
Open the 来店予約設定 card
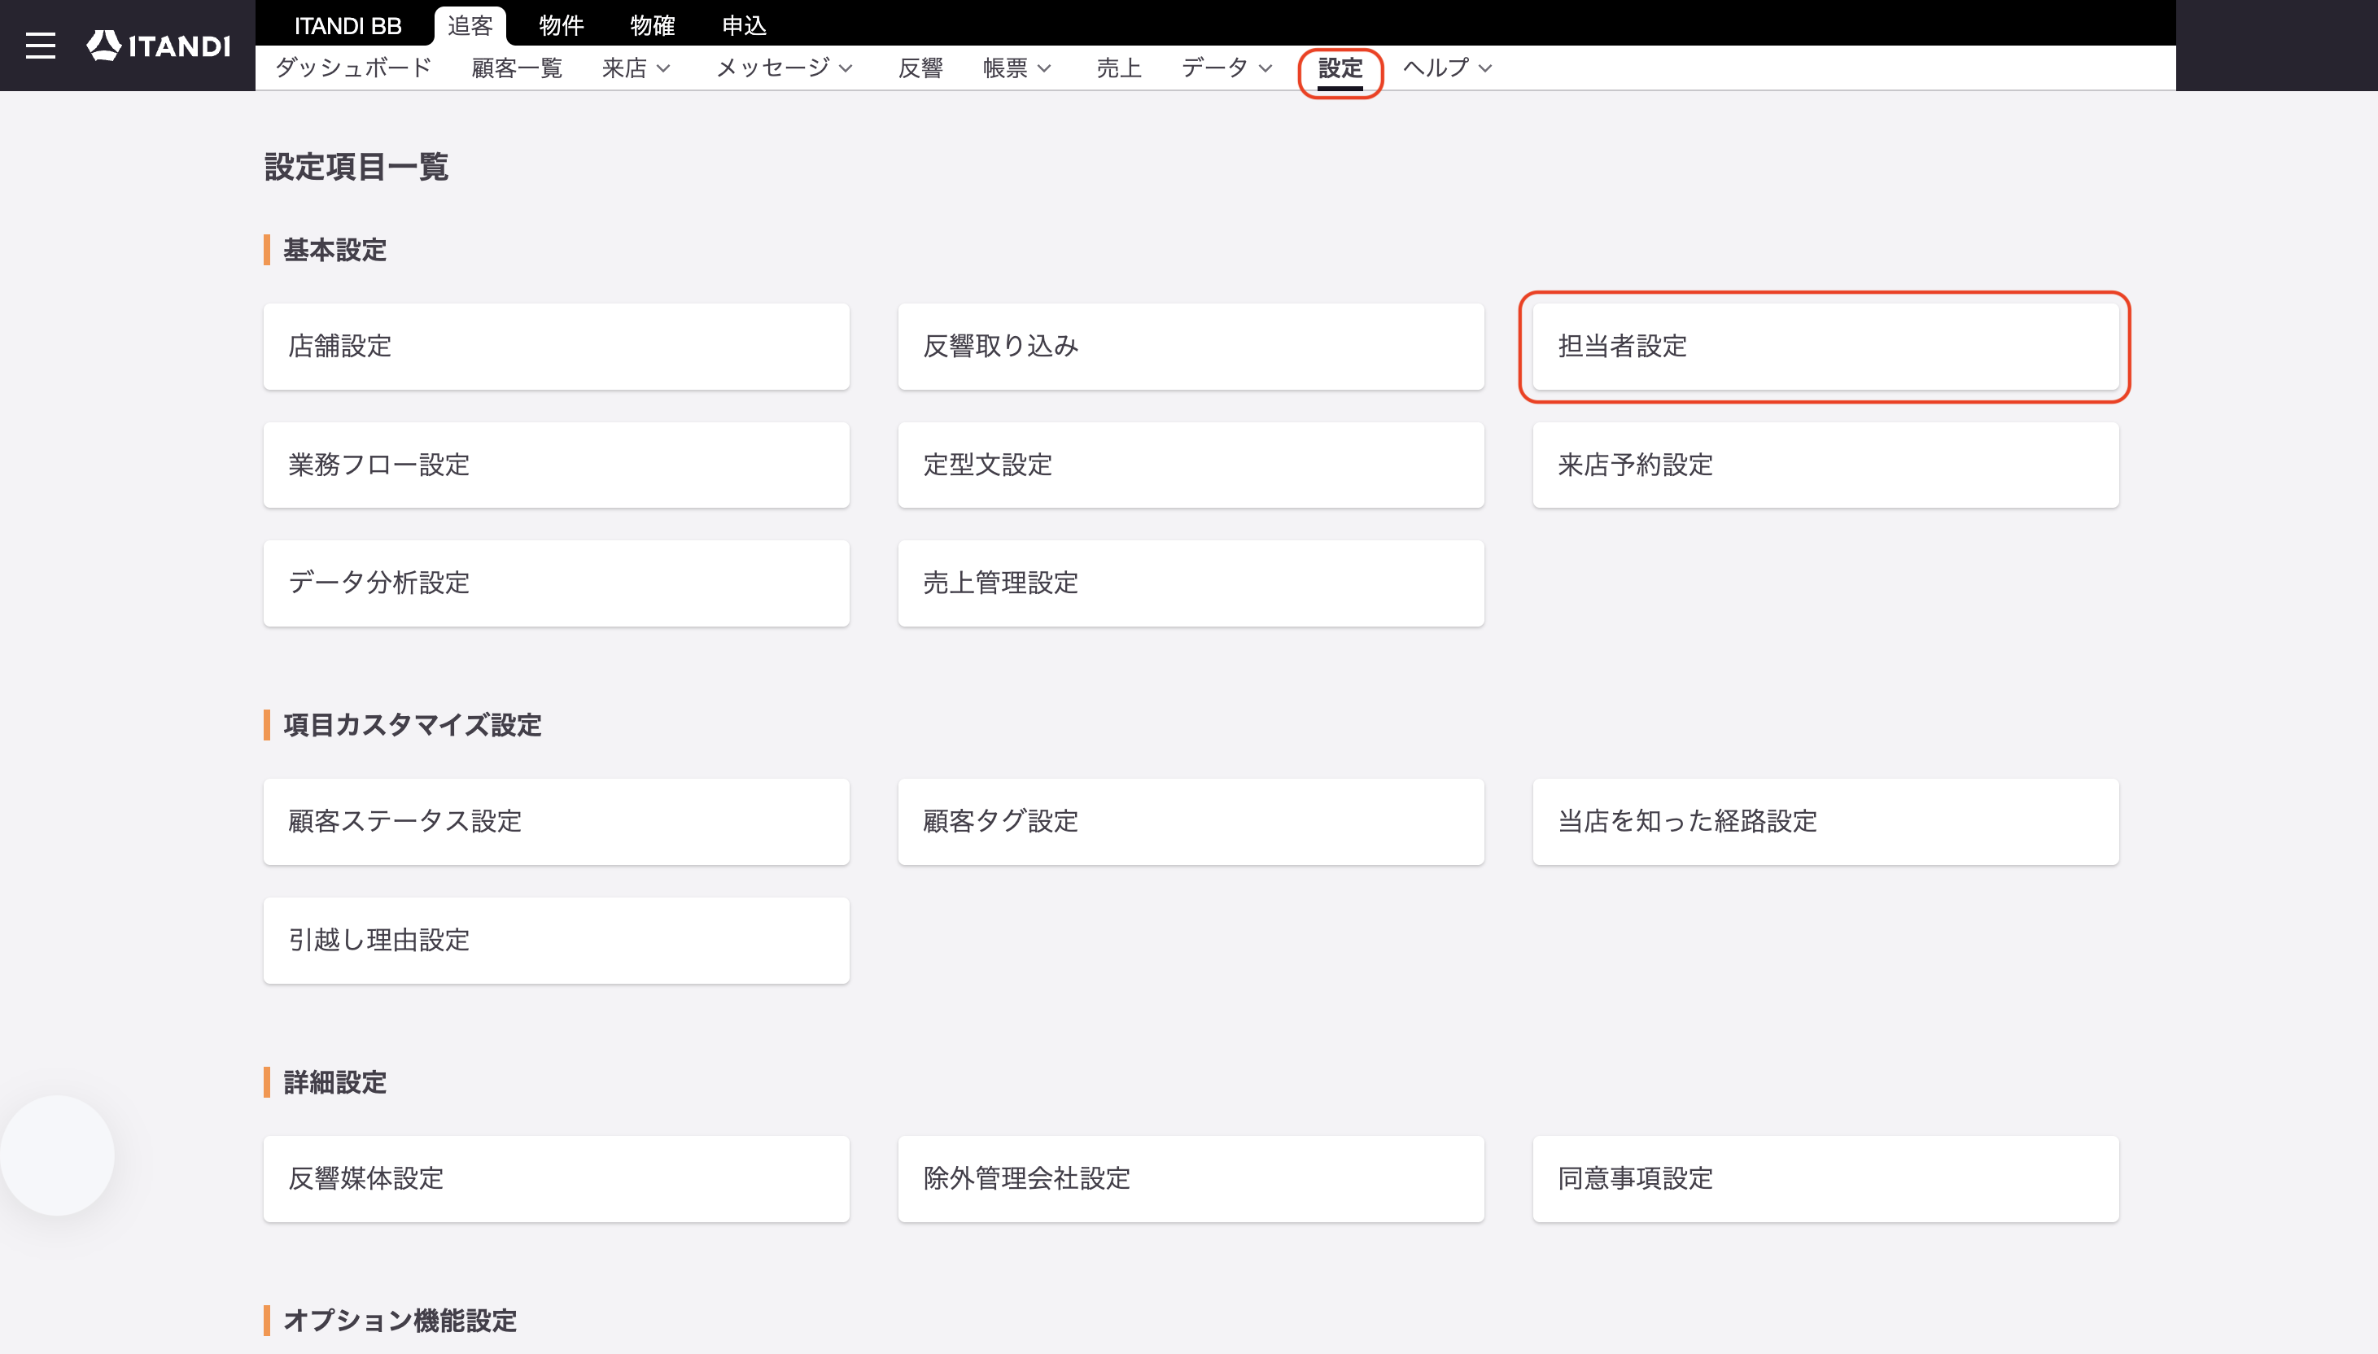[1825, 465]
